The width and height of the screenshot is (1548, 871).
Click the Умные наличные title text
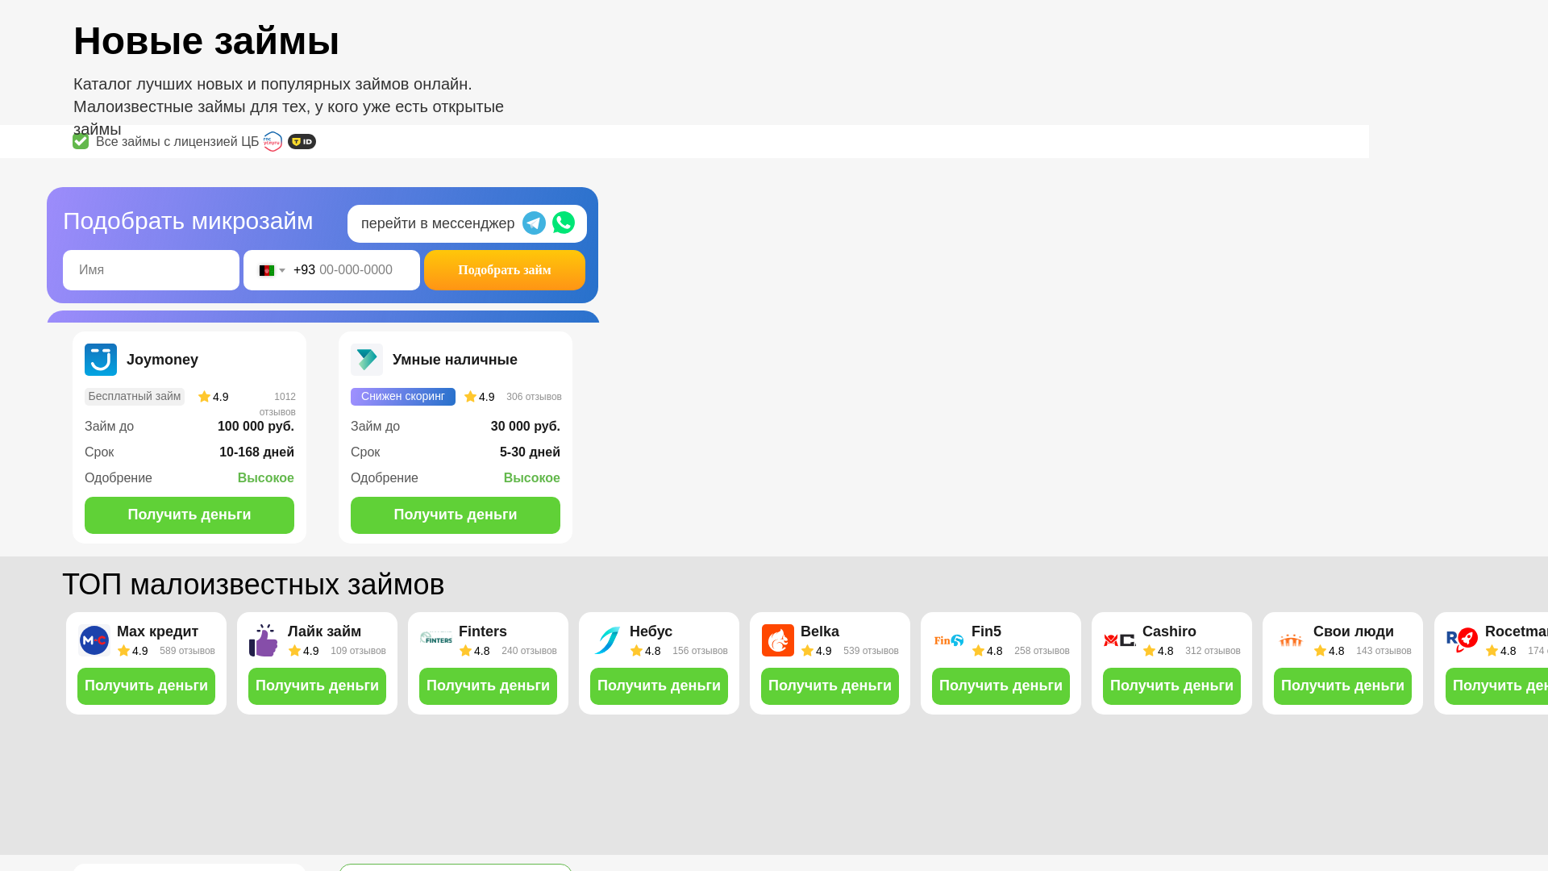pos(455,360)
